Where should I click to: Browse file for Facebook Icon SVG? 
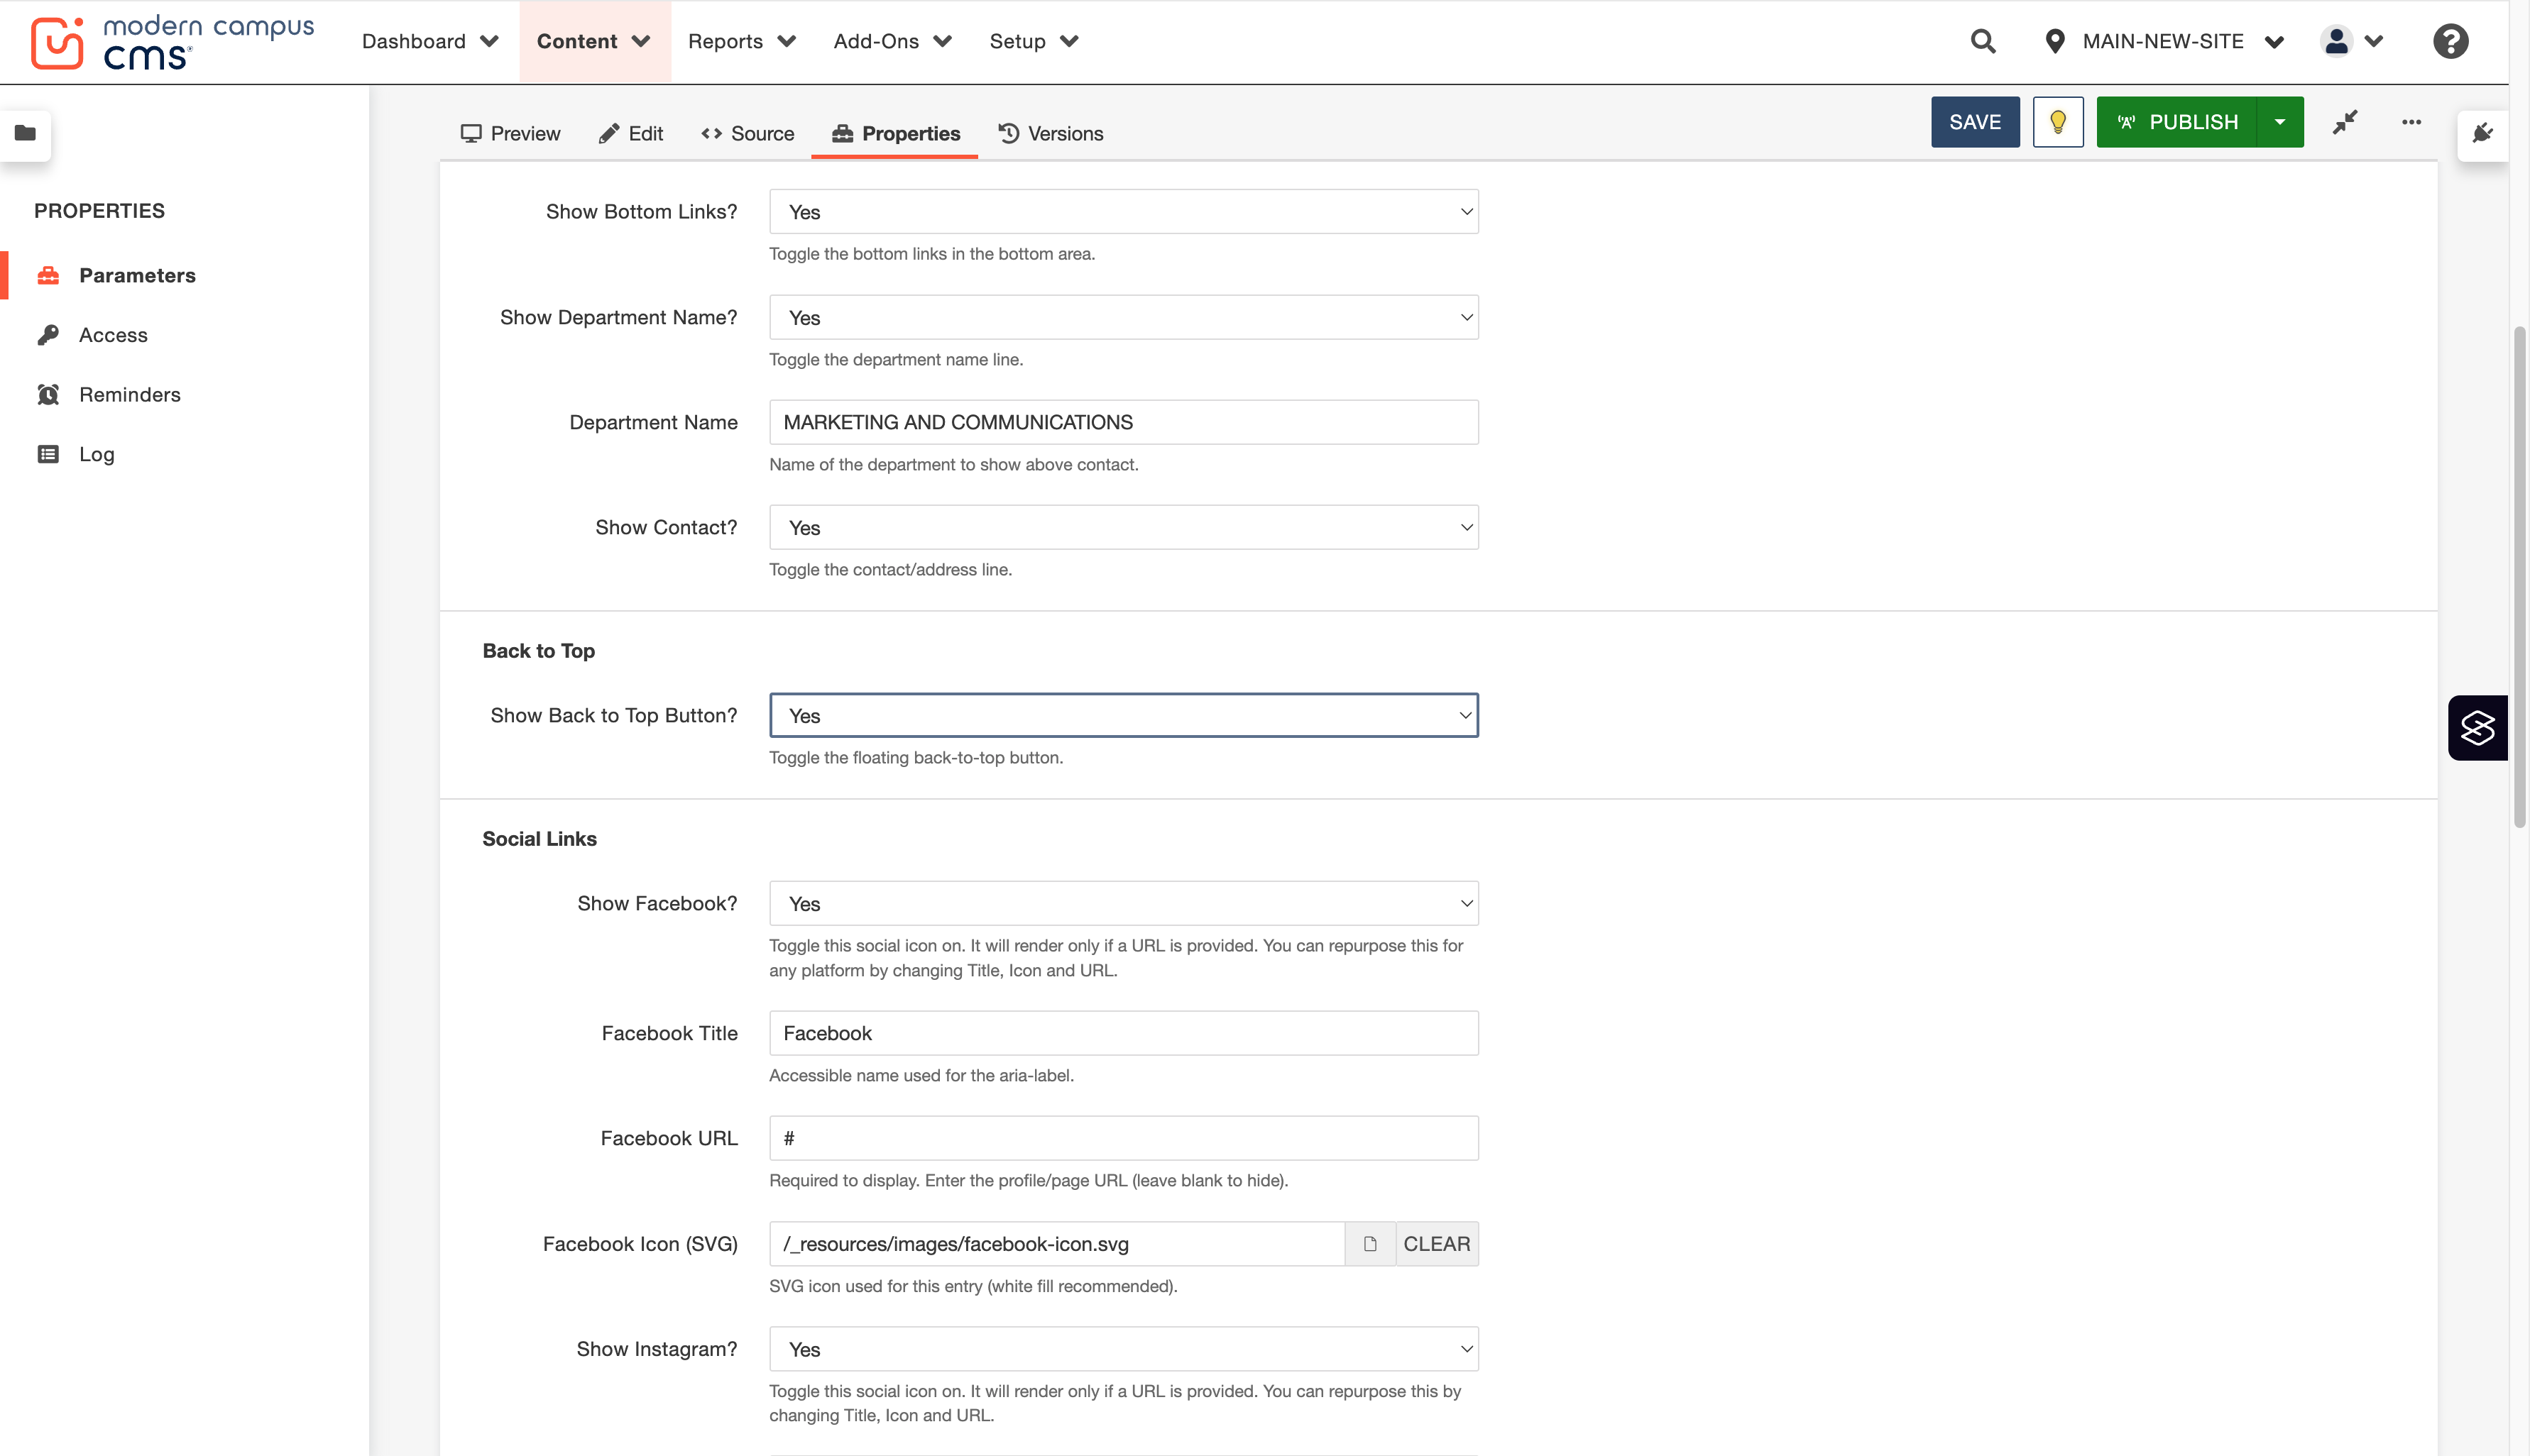[x=1369, y=1244]
